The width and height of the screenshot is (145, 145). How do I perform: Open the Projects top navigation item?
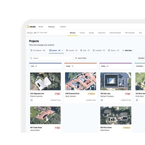point(51,27)
